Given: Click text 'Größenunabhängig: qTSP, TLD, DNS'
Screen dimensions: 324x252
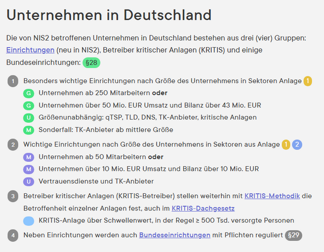Looking at the screenshot, I should 98,117.
